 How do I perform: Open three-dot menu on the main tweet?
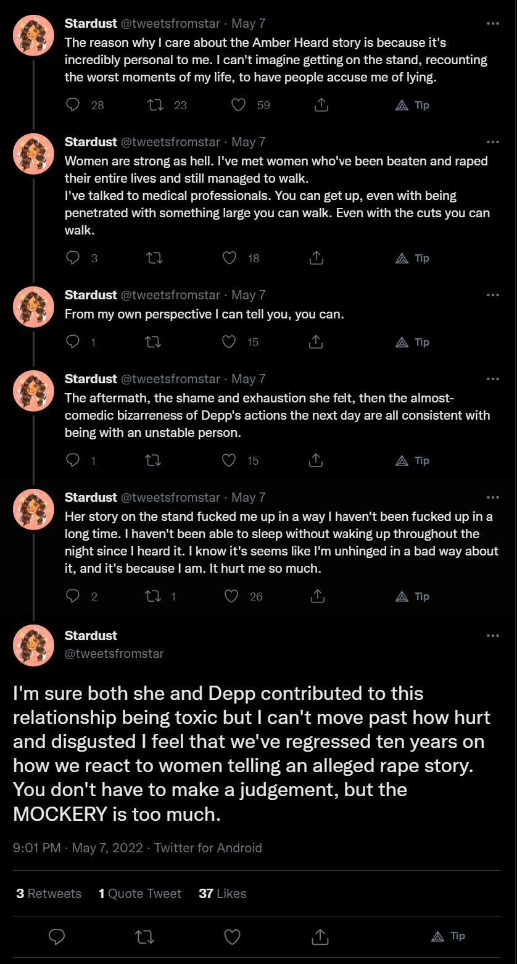point(493,636)
